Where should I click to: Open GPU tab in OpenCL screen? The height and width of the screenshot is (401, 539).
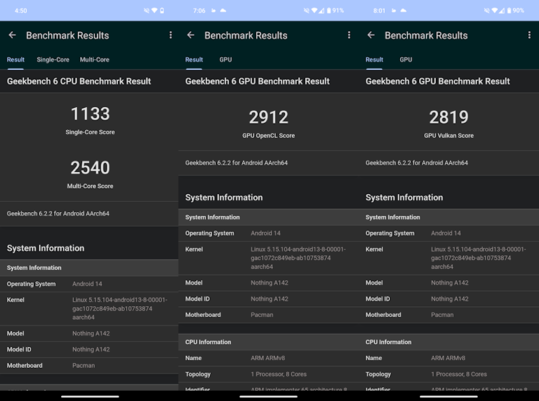tap(226, 60)
